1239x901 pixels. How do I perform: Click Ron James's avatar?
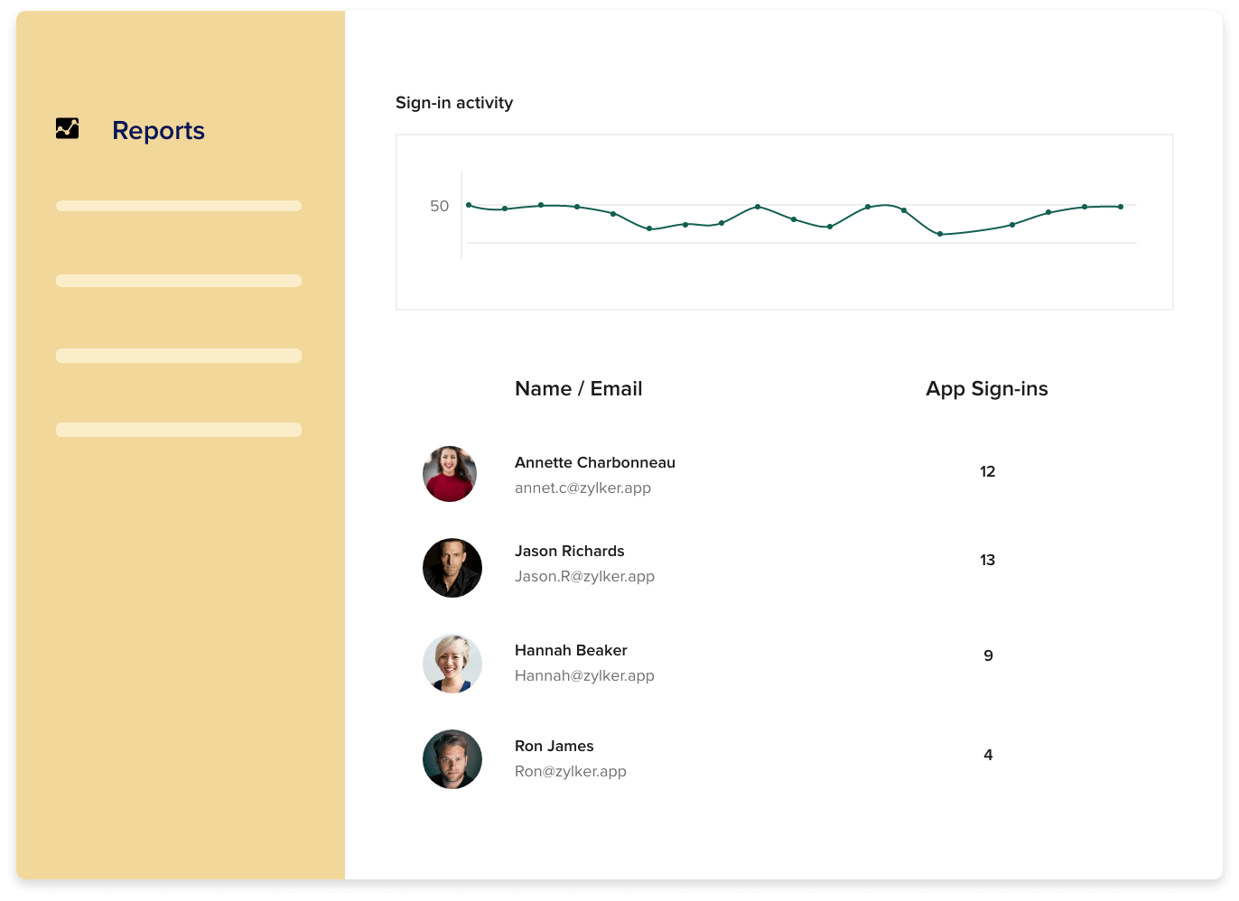pyautogui.click(x=452, y=759)
